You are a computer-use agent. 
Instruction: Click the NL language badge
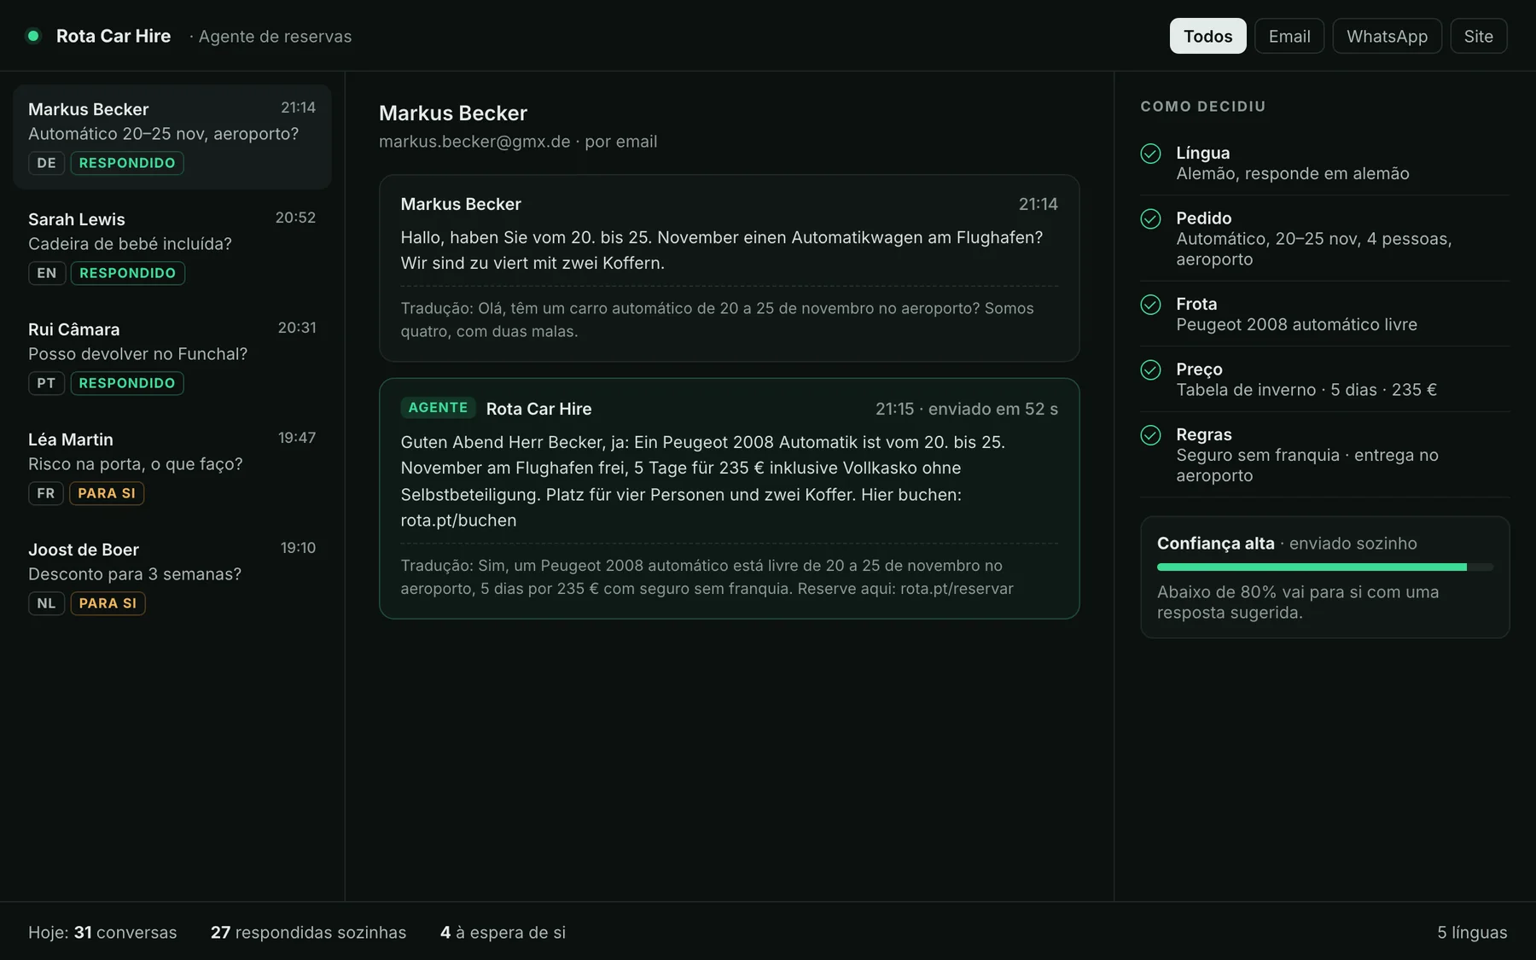pyautogui.click(x=46, y=603)
